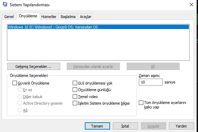Select the Windows 10 (C:\Windows) boot entry
Screen dimensions: 198x132
(x=98, y=27)
